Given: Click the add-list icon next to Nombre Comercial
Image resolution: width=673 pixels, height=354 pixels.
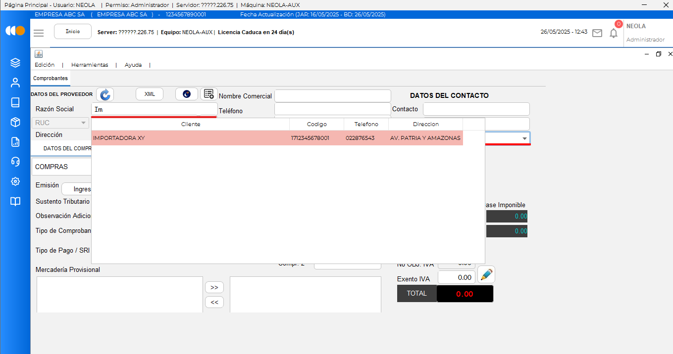Looking at the screenshot, I should pos(209,94).
